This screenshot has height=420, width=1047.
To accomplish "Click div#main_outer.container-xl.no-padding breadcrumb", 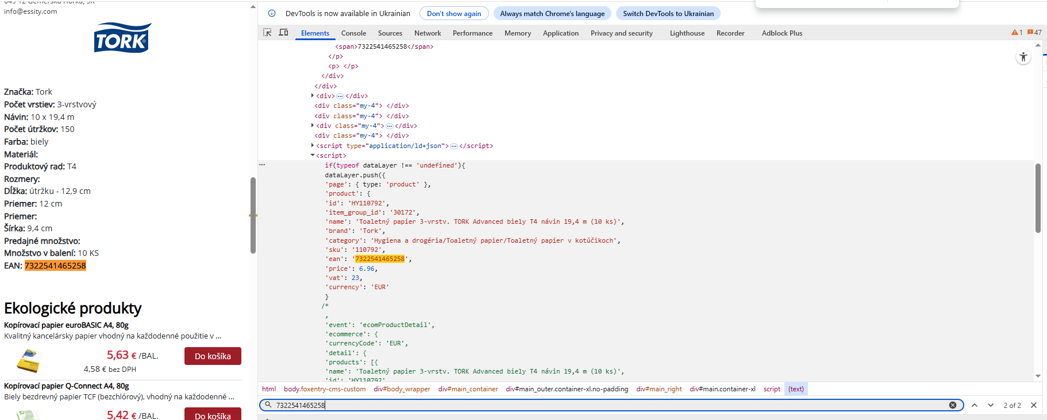I will [x=567, y=389].
